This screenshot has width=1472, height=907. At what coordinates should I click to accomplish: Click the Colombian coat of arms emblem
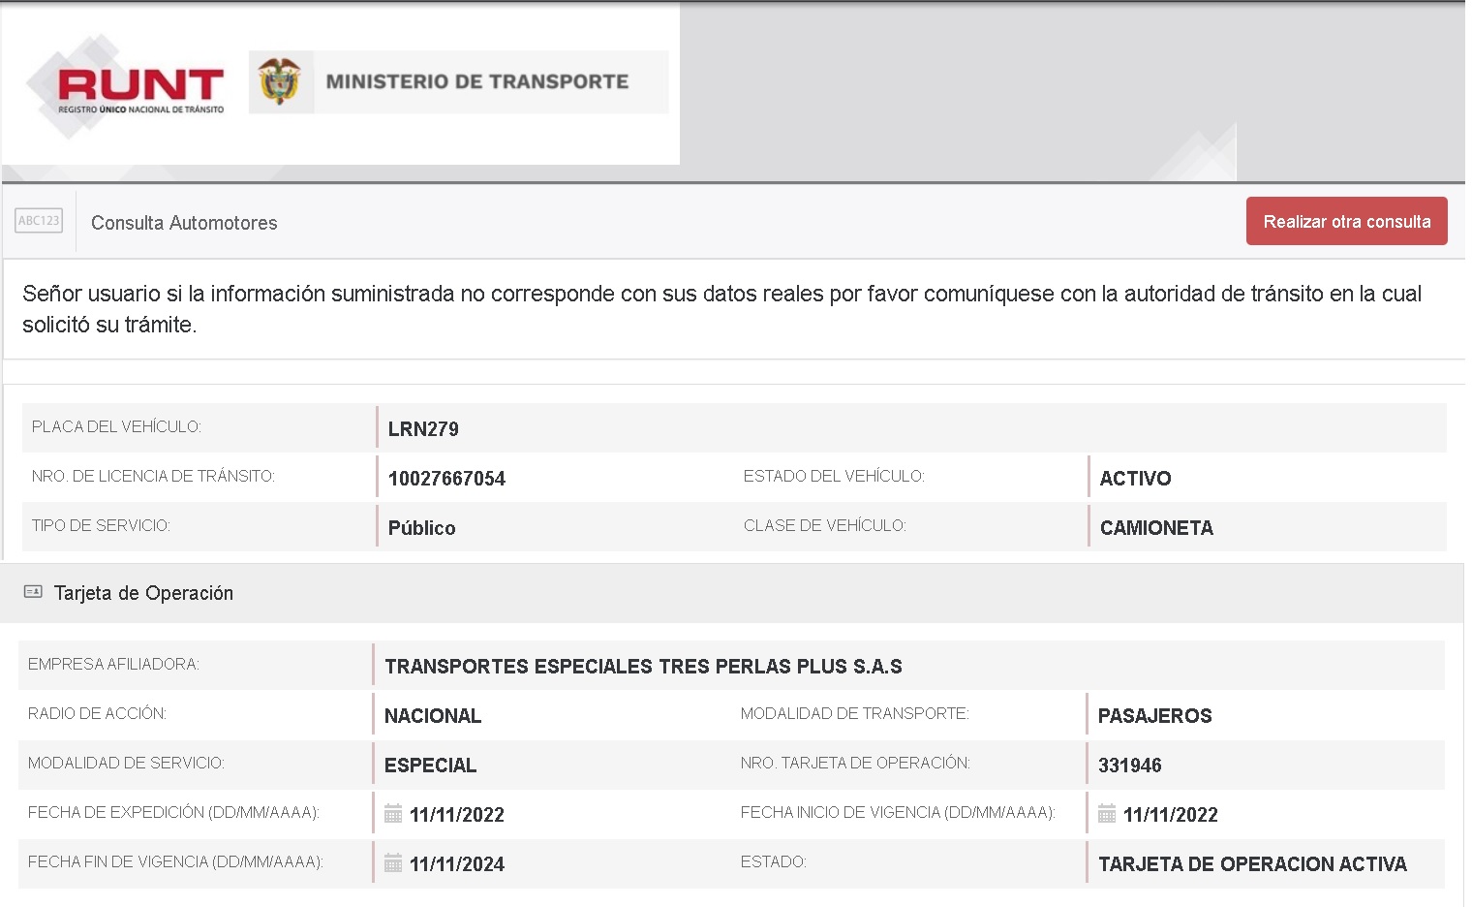(x=280, y=81)
